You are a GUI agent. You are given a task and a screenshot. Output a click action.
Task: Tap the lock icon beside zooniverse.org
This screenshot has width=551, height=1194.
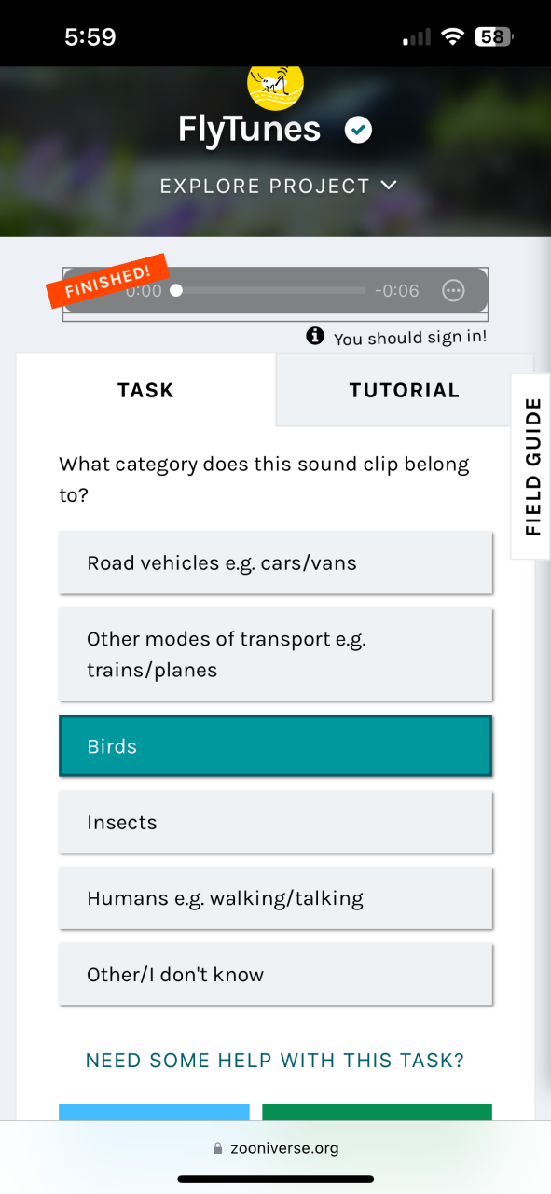click(x=219, y=1149)
